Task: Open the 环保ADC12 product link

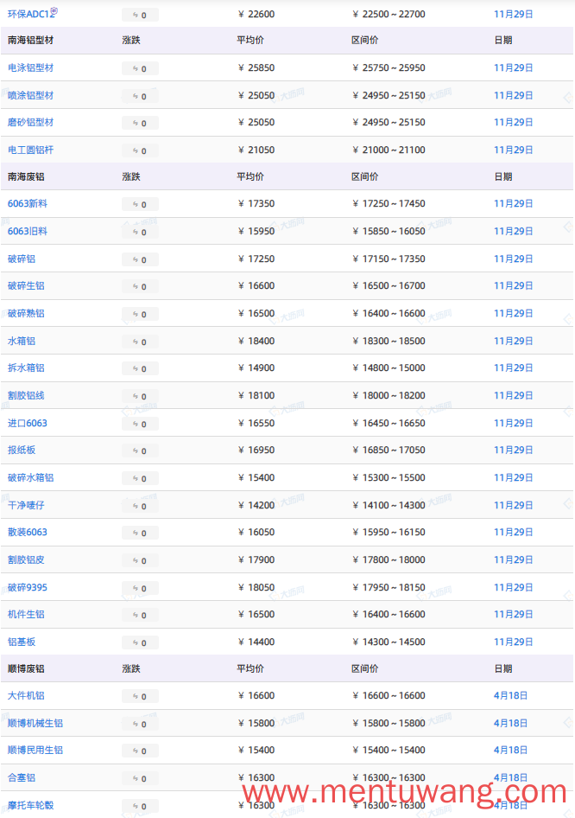Action: point(31,15)
